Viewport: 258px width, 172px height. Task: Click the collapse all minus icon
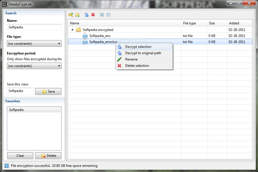click(109, 15)
